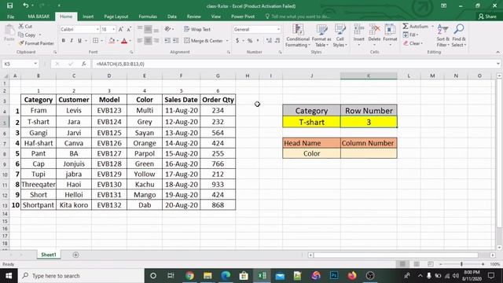503x283 pixels.
Task: Open the Clear dropdown
Action: [x=413, y=43]
